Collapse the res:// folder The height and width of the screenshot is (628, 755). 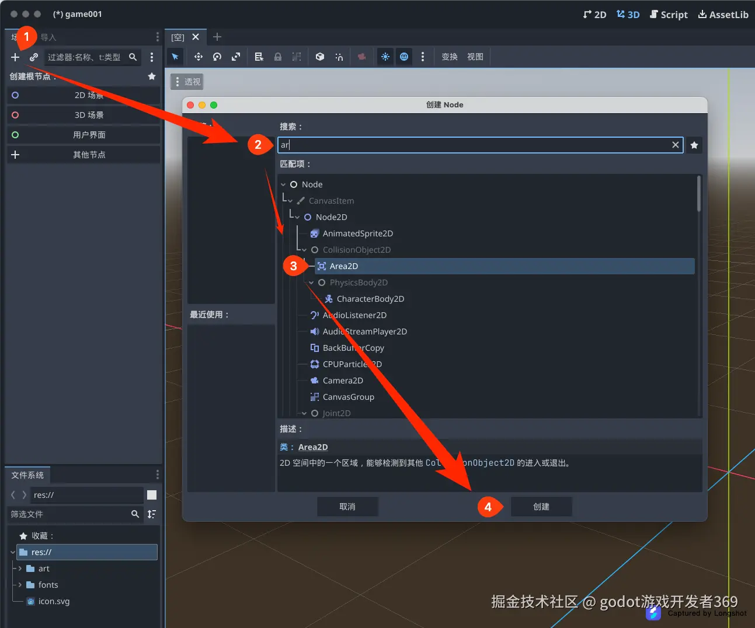coord(12,552)
